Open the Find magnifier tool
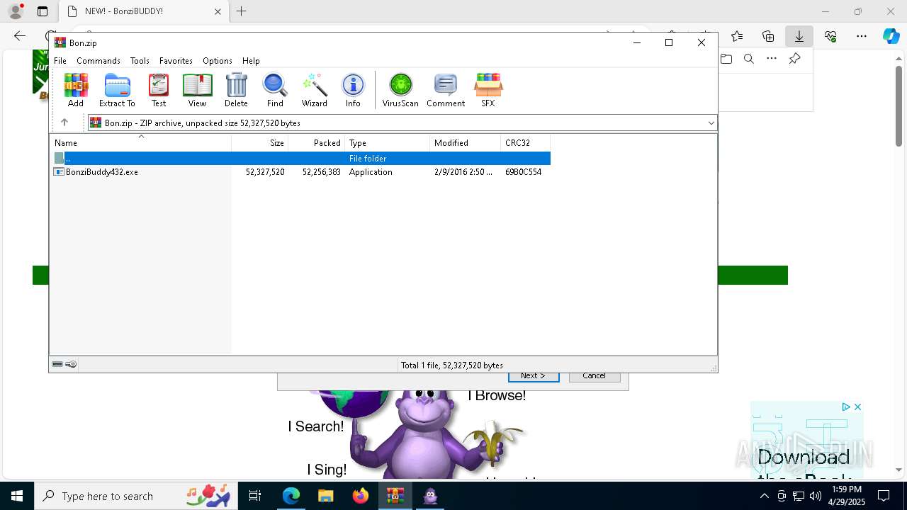 pos(275,90)
